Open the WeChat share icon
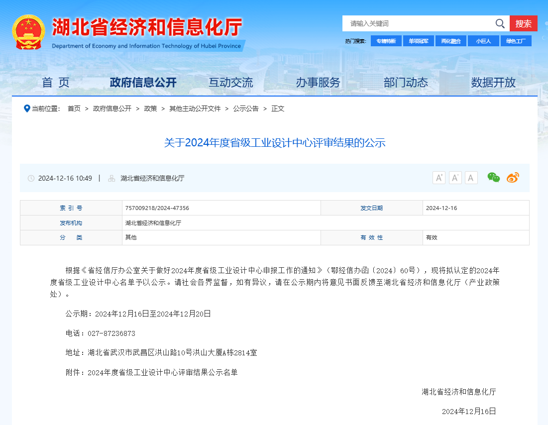548x425 pixels. [x=493, y=177]
